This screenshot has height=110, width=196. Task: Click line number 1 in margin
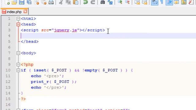point(9,19)
